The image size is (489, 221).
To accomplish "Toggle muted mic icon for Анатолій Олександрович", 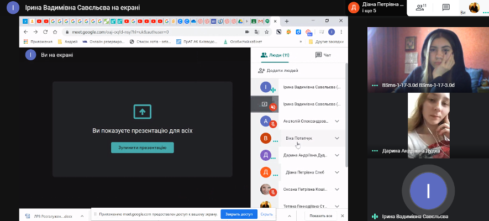I will pos(272,124).
